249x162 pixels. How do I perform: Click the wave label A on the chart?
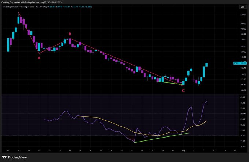(x=39, y=58)
